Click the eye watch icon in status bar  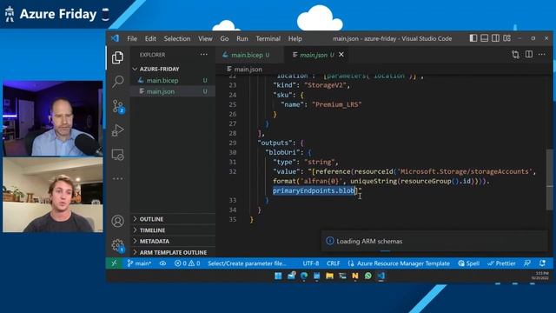(162, 263)
